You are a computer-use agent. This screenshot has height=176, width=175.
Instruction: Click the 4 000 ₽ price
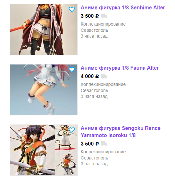(90, 76)
